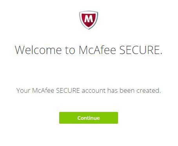This screenshot has width=178, height=146.
Task: Click the word 'account' in the confirmation
Action: 94,90
